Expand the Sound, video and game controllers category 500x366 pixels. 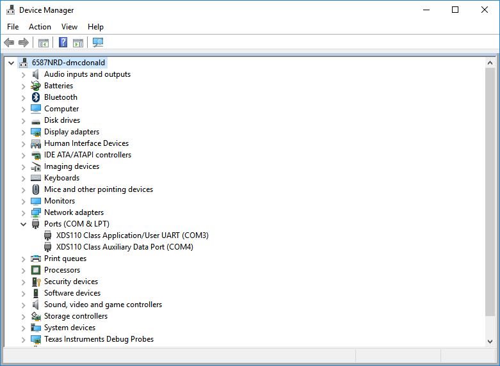click(x=23, y=305)
